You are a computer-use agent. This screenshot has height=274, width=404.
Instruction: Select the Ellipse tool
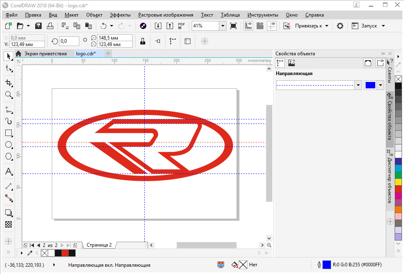(x=9, y=145)
